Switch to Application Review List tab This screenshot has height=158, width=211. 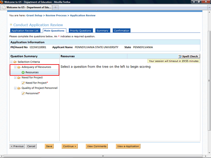pyautogui.click(x=25, y=31)
